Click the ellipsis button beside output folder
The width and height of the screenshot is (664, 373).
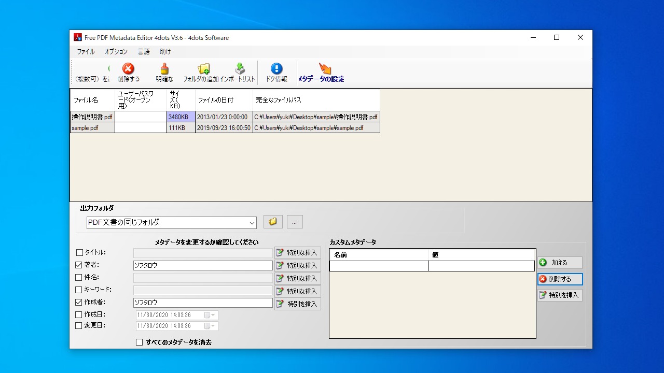tap(295, 222)
